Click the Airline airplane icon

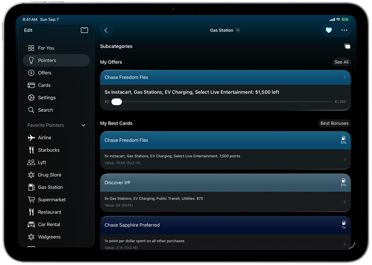[31, 138]
